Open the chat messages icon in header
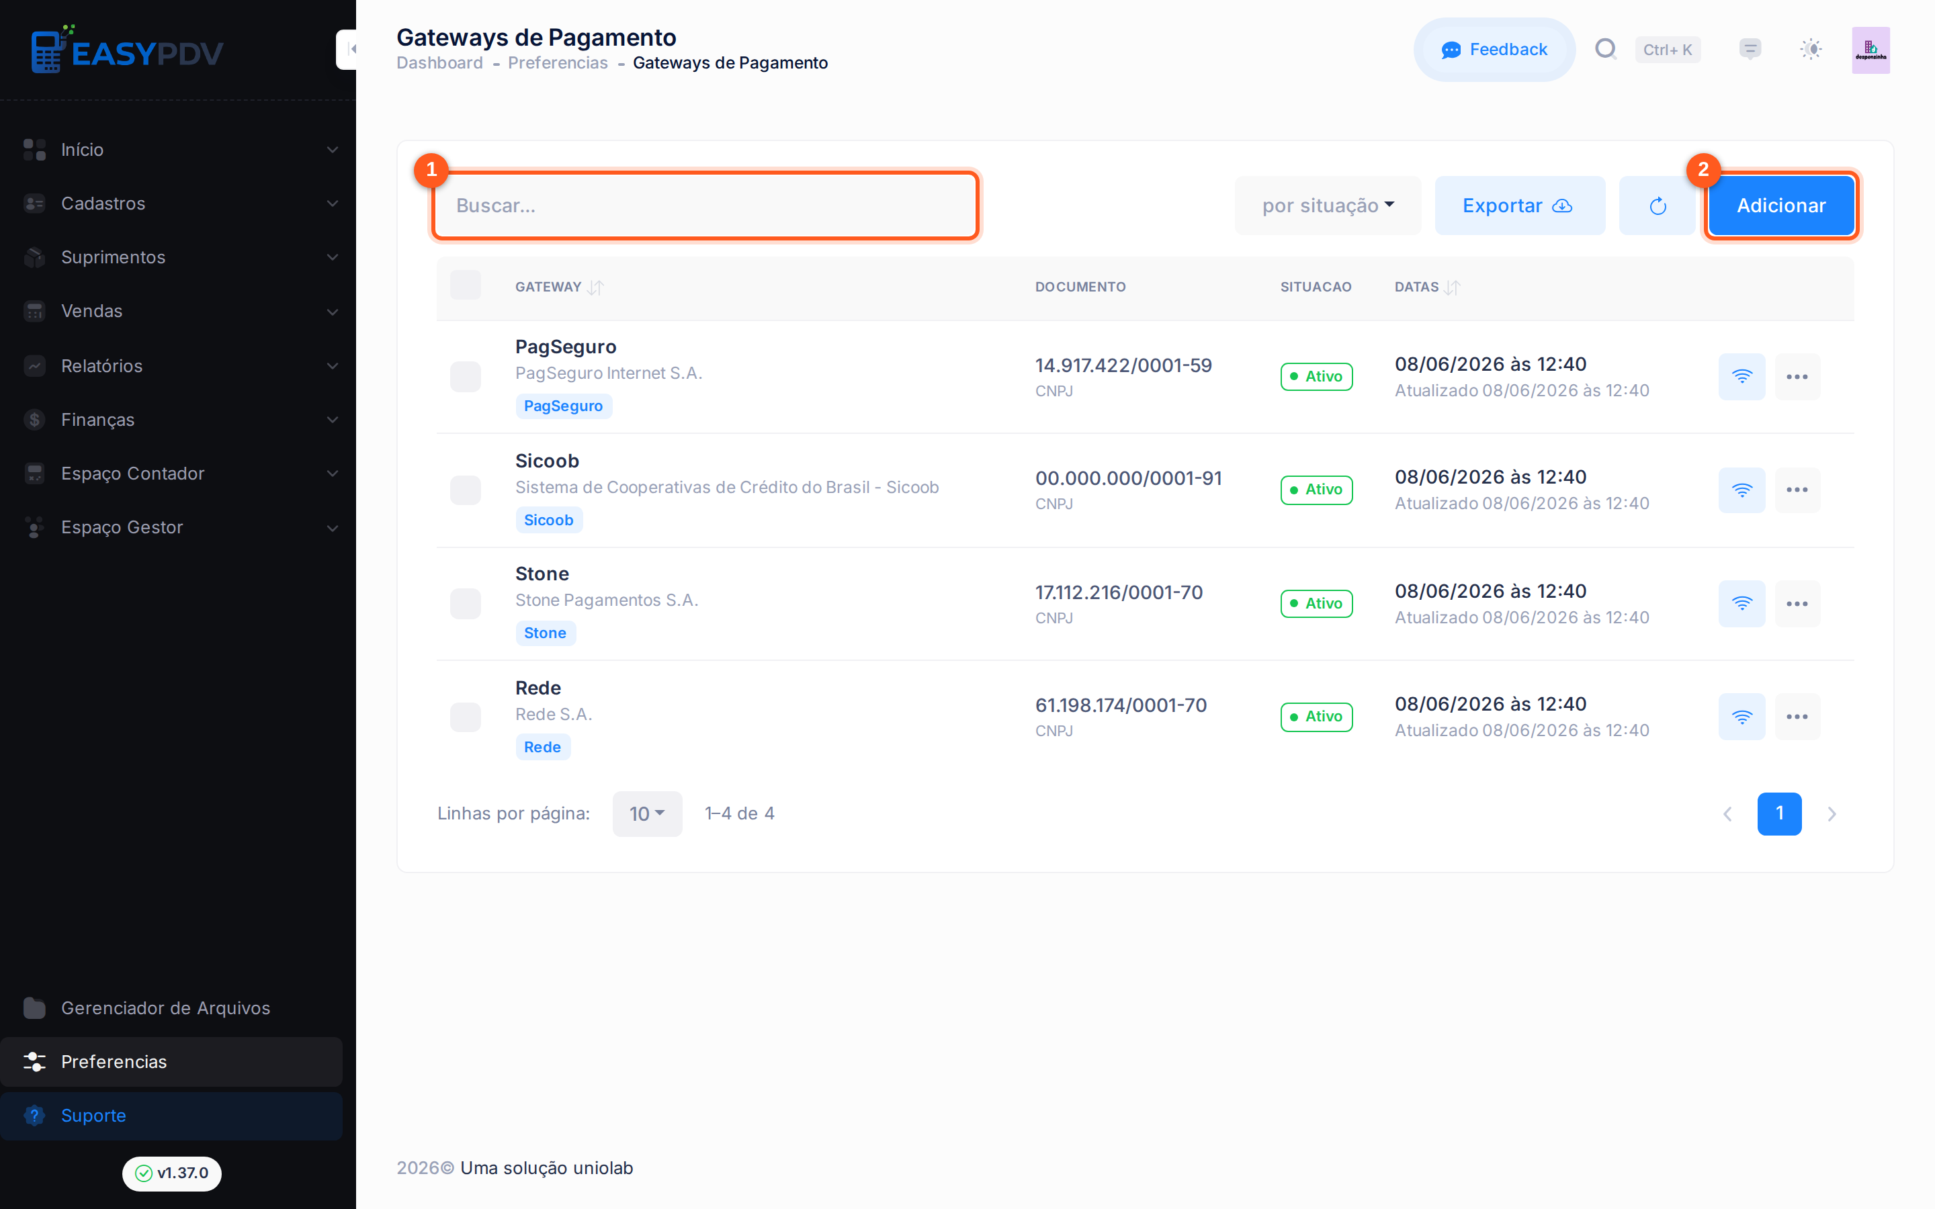The image size is (1935, 1209). click(x=1750, y=50)
